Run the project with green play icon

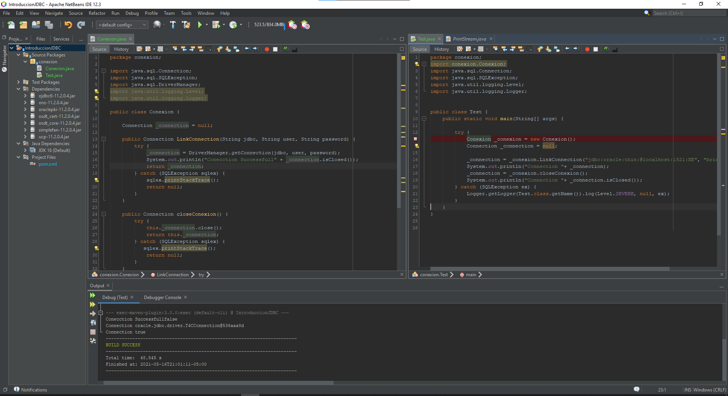click(199, 25)
